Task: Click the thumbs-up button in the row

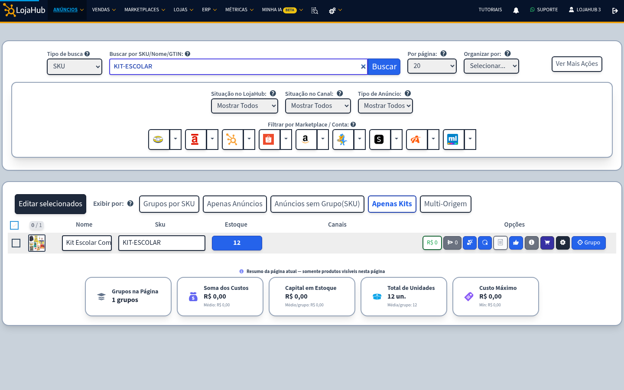Action: click(x=516, y=243)
